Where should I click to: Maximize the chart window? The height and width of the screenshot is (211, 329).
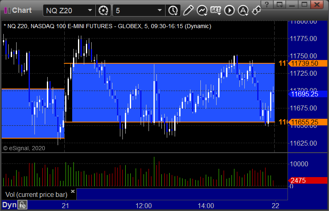[x=304, y=4]
